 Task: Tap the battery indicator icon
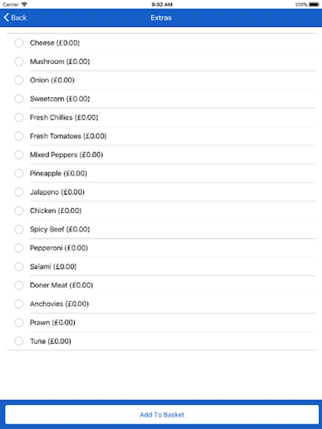click(314, 4)
